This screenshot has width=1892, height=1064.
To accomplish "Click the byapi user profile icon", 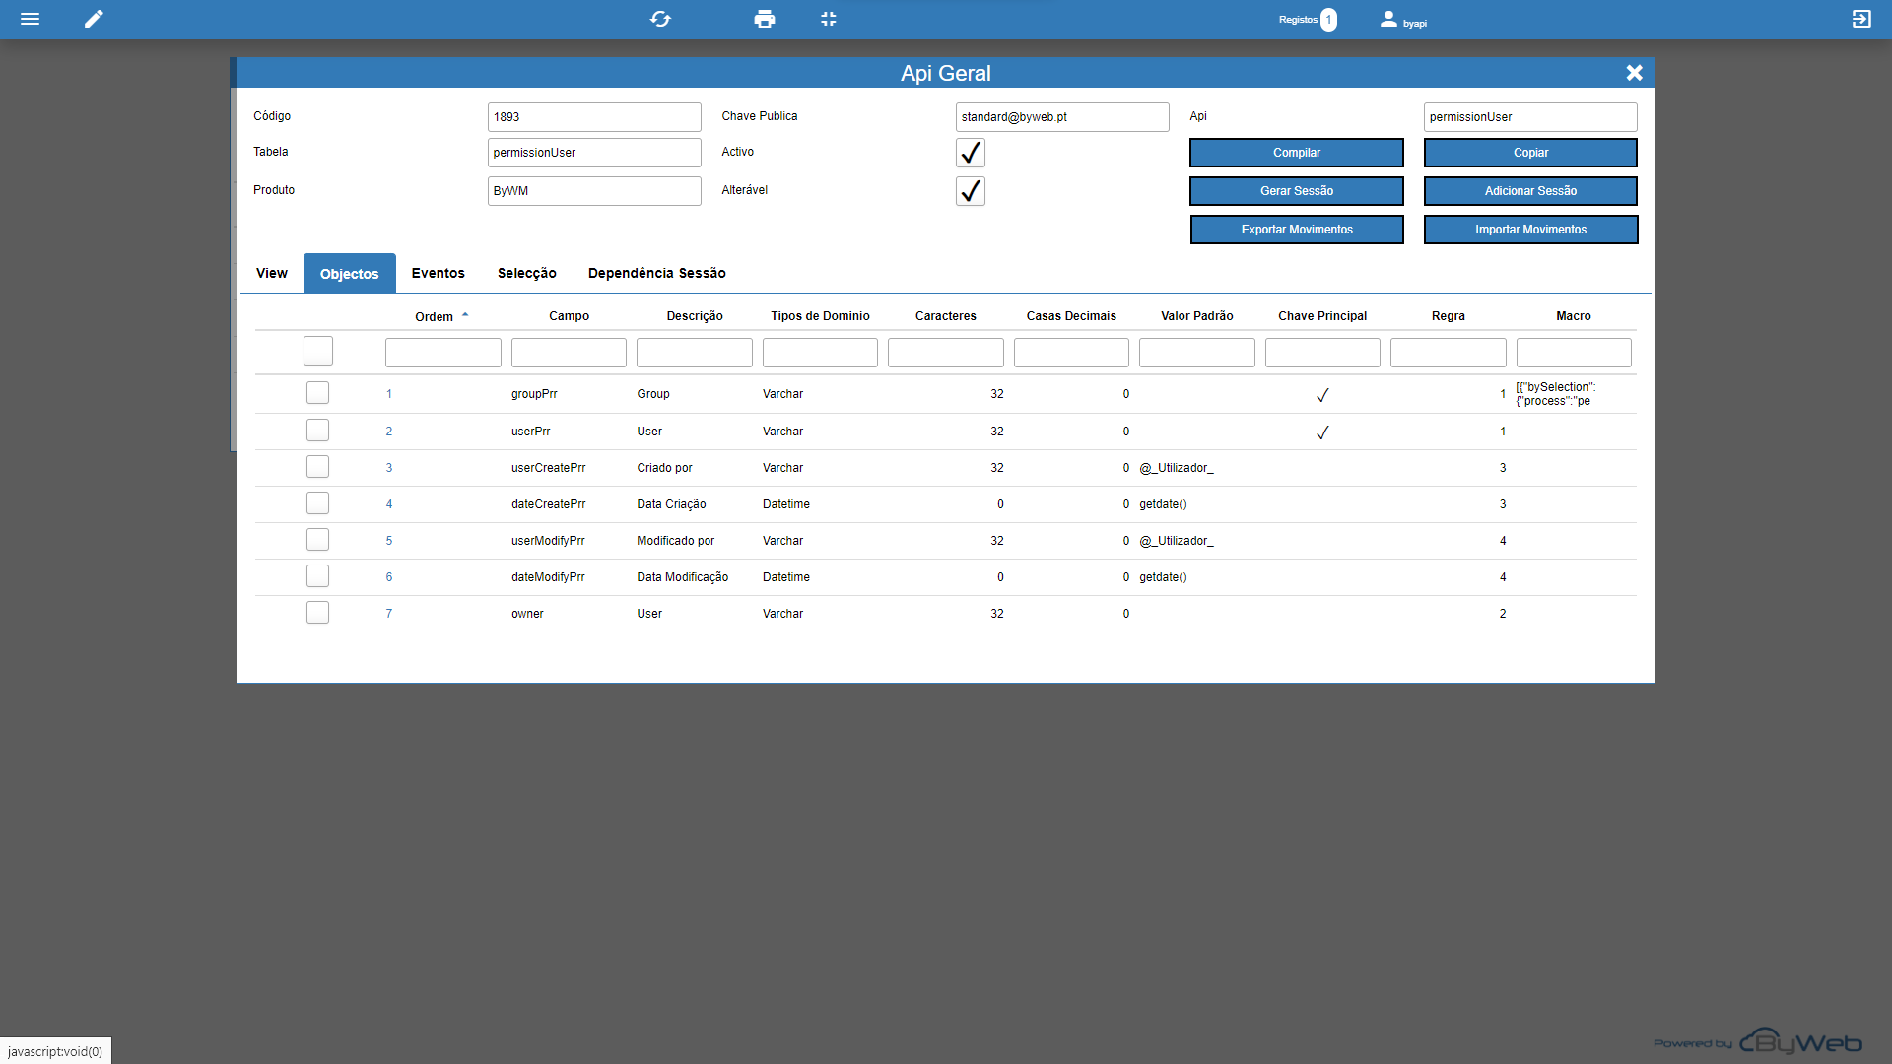I will (x=1388, y=19).
